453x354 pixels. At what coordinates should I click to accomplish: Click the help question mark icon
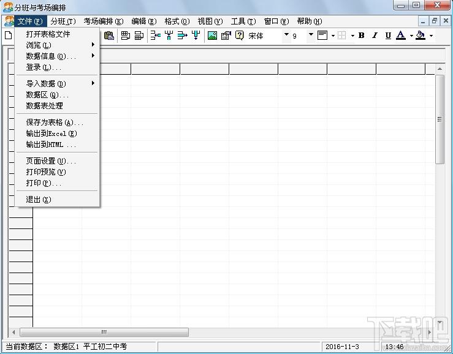point(240,36)
